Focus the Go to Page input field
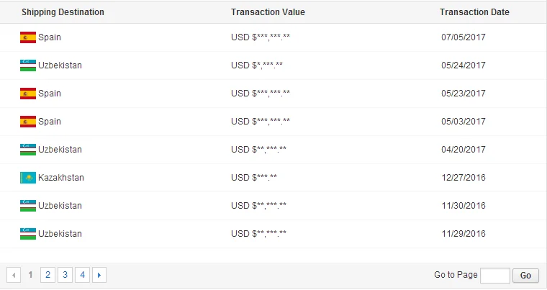547x290 pixels. pos(494,275)
